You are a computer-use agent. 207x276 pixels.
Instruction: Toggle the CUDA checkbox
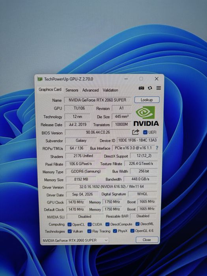pos(90,224)
